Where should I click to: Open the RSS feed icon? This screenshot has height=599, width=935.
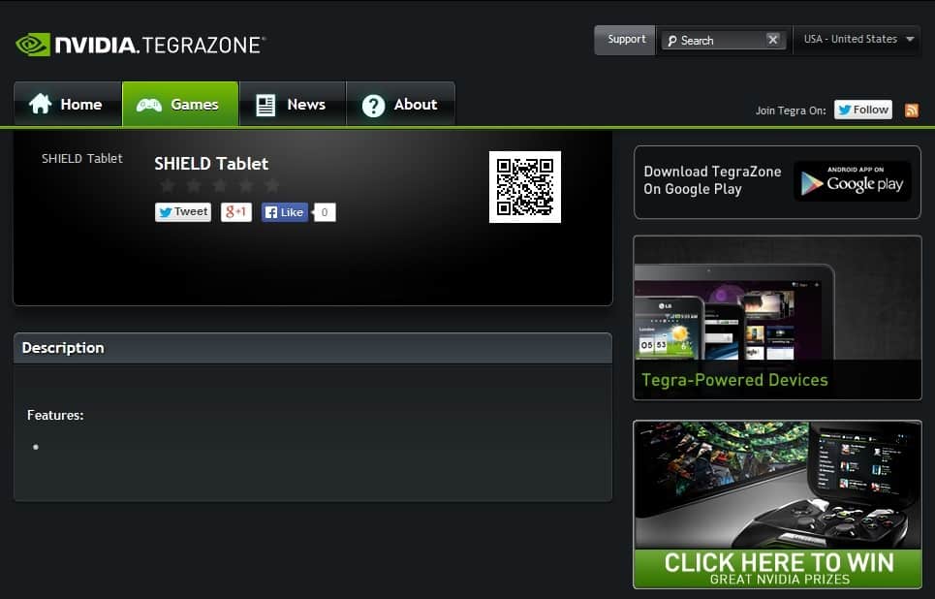pyautogui.click(x=912, y=110)
